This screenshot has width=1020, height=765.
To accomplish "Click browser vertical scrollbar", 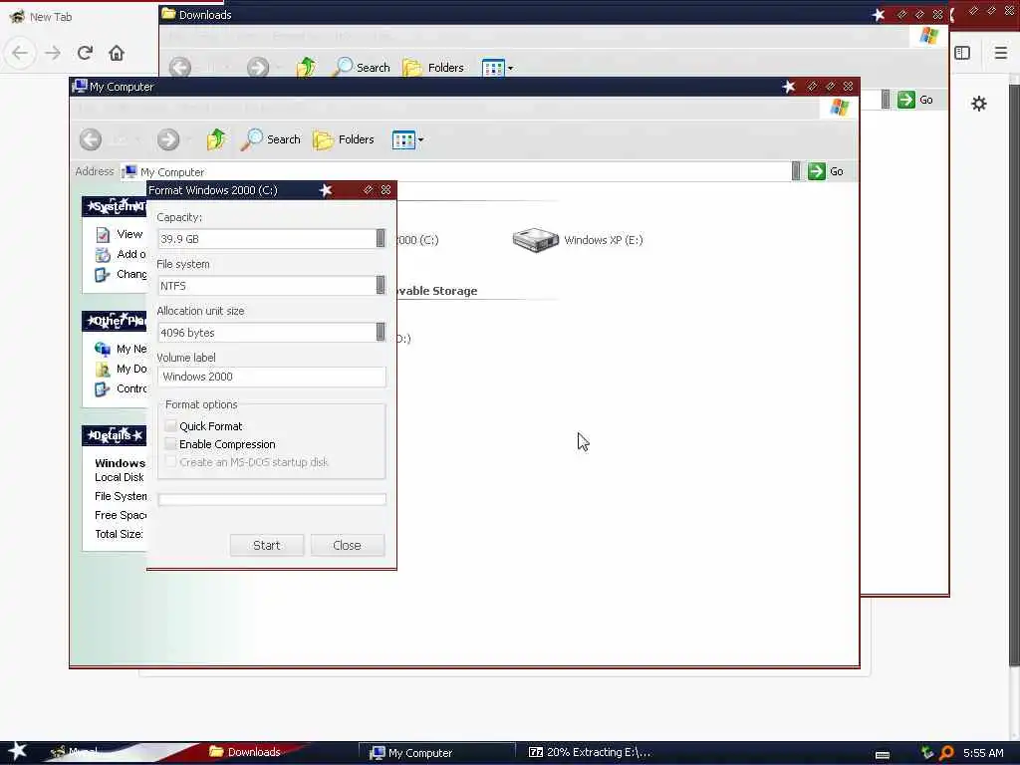I will tap(1014, 375).
